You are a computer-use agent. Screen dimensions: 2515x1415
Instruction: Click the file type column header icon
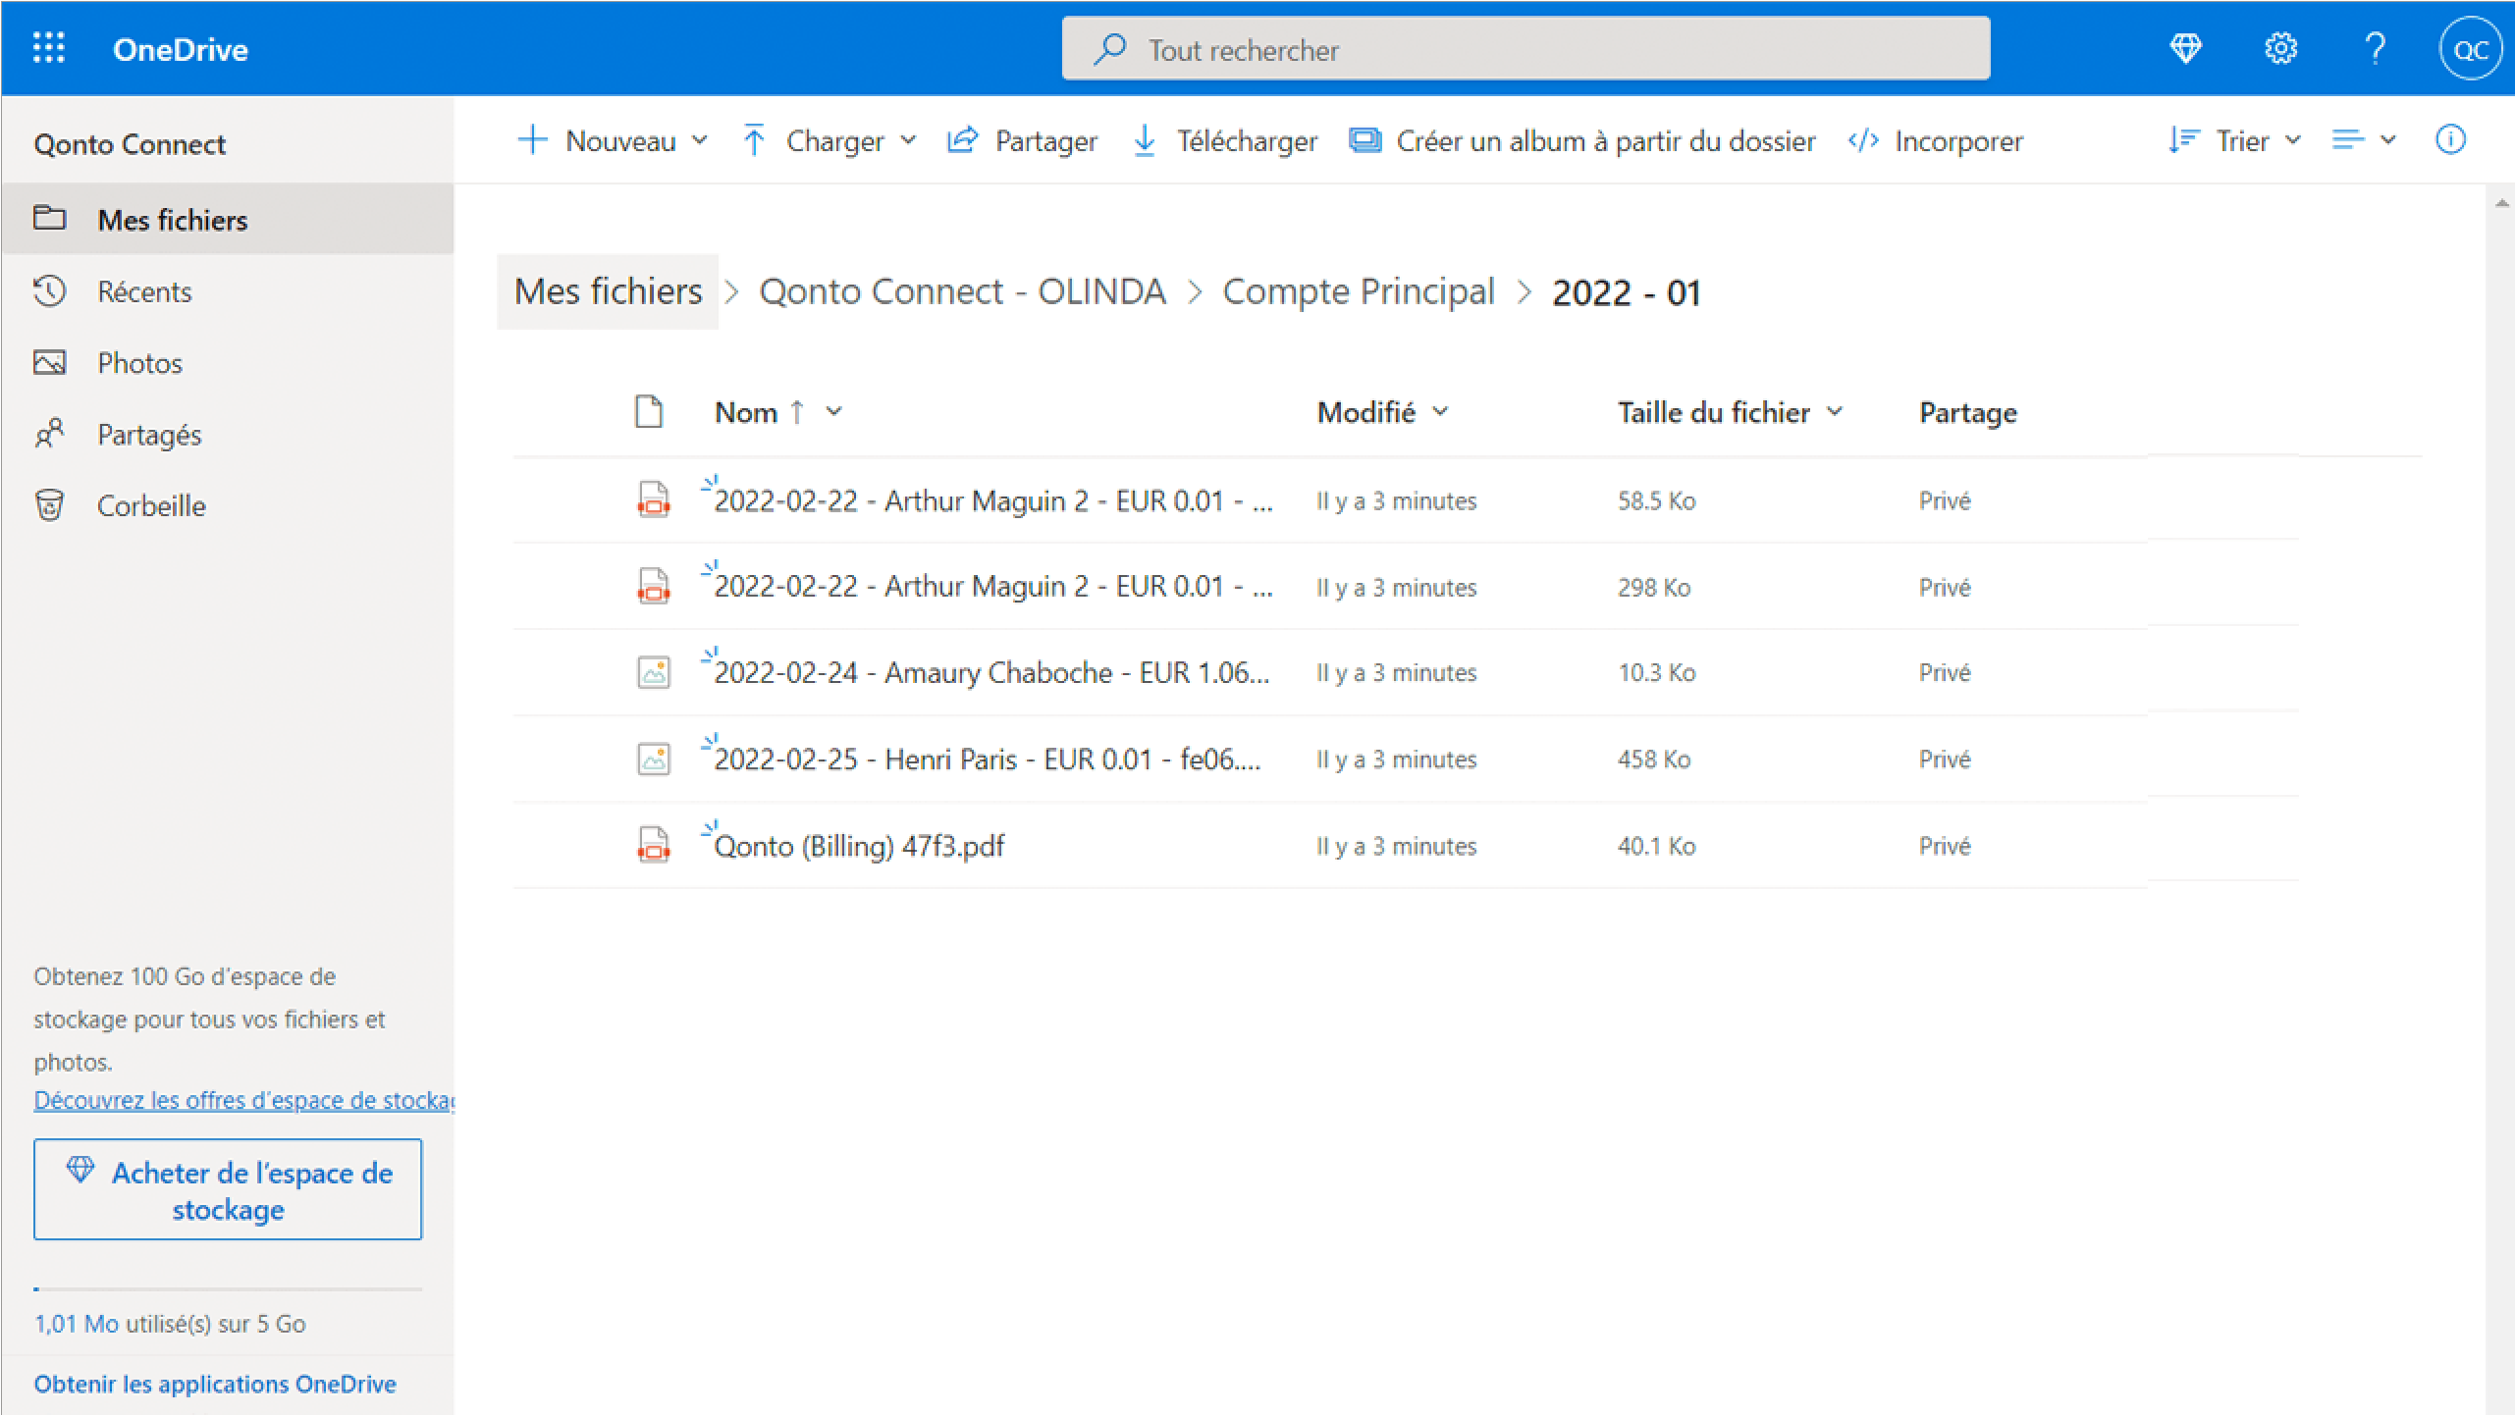(649, 412)
